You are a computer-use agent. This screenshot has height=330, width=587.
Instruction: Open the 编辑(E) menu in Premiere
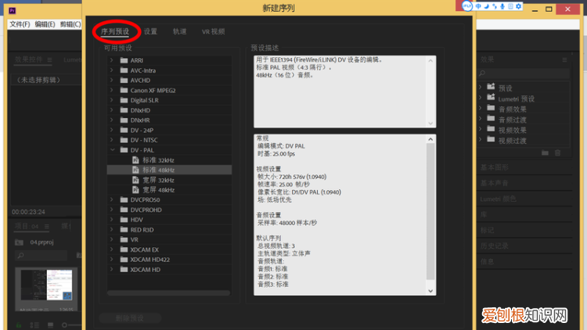pos(45,24)
